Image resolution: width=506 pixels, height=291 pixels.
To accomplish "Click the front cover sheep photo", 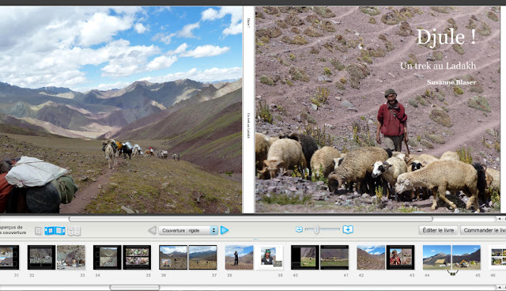I will pyautogui.click(x=378, y=110).
